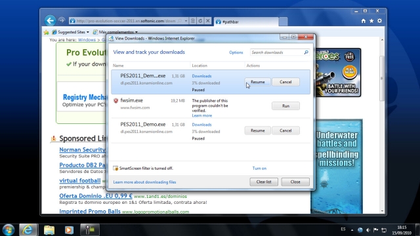Click the Action Center flag icon
Image resolution: width=420 pixels, height=236 pixels.
pyautogui.click(x=376, y=230)
